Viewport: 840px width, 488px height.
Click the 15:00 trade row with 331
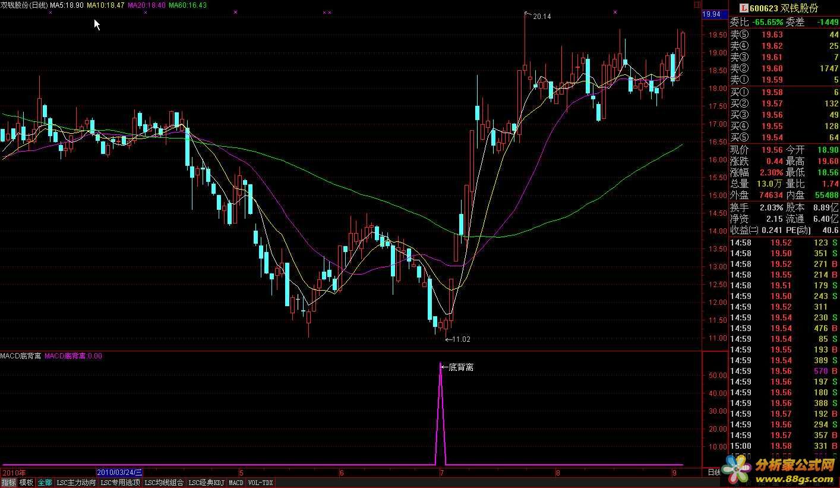click(784, 446)
